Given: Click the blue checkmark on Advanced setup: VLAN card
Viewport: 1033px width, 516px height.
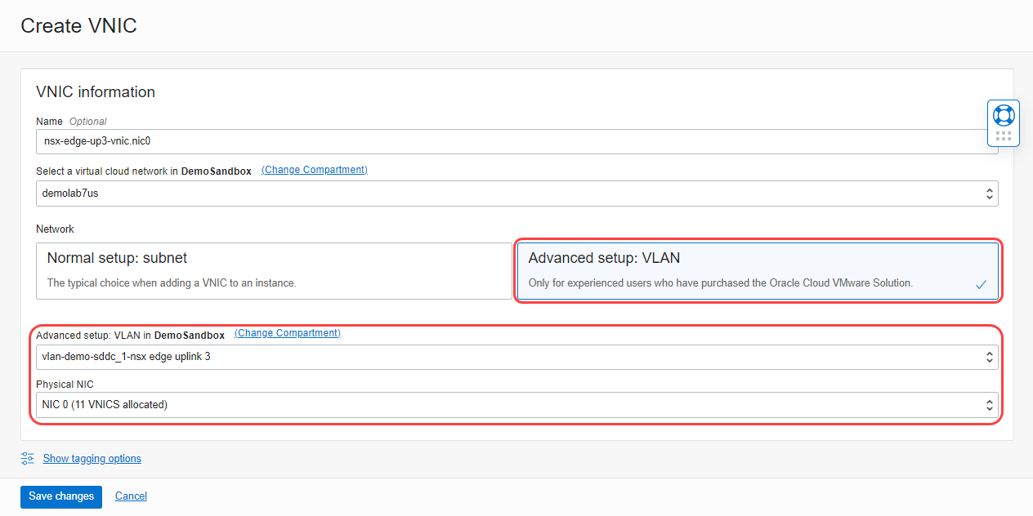Looking at the screenshot, I should pos(980,284).
